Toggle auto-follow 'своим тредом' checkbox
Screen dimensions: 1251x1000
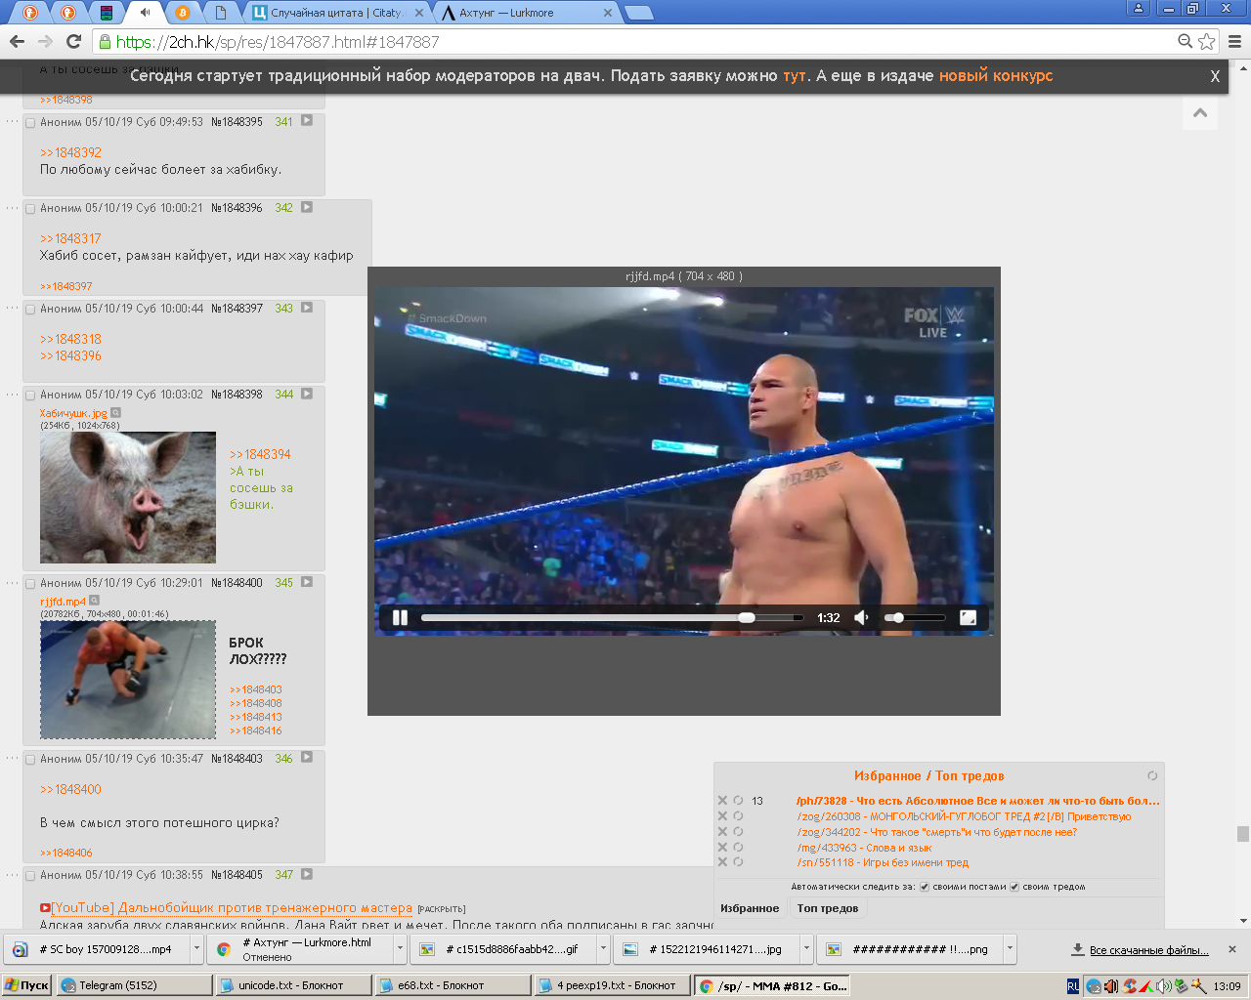point(1014,887)
